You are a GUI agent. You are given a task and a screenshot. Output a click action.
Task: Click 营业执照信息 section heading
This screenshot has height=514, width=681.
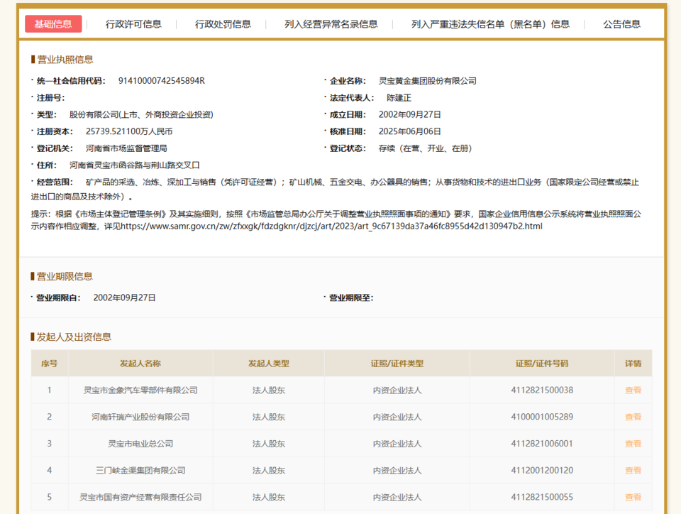pos(65,60)
